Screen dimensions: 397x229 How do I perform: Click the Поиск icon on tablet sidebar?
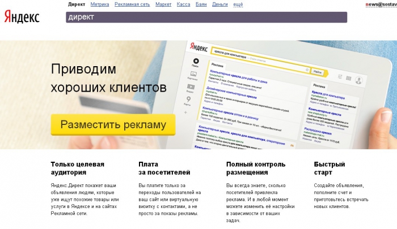[196, 62]
